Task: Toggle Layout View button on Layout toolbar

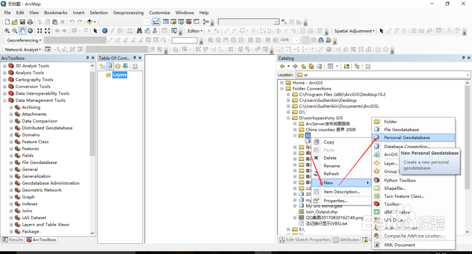Action: pos(305,40)
